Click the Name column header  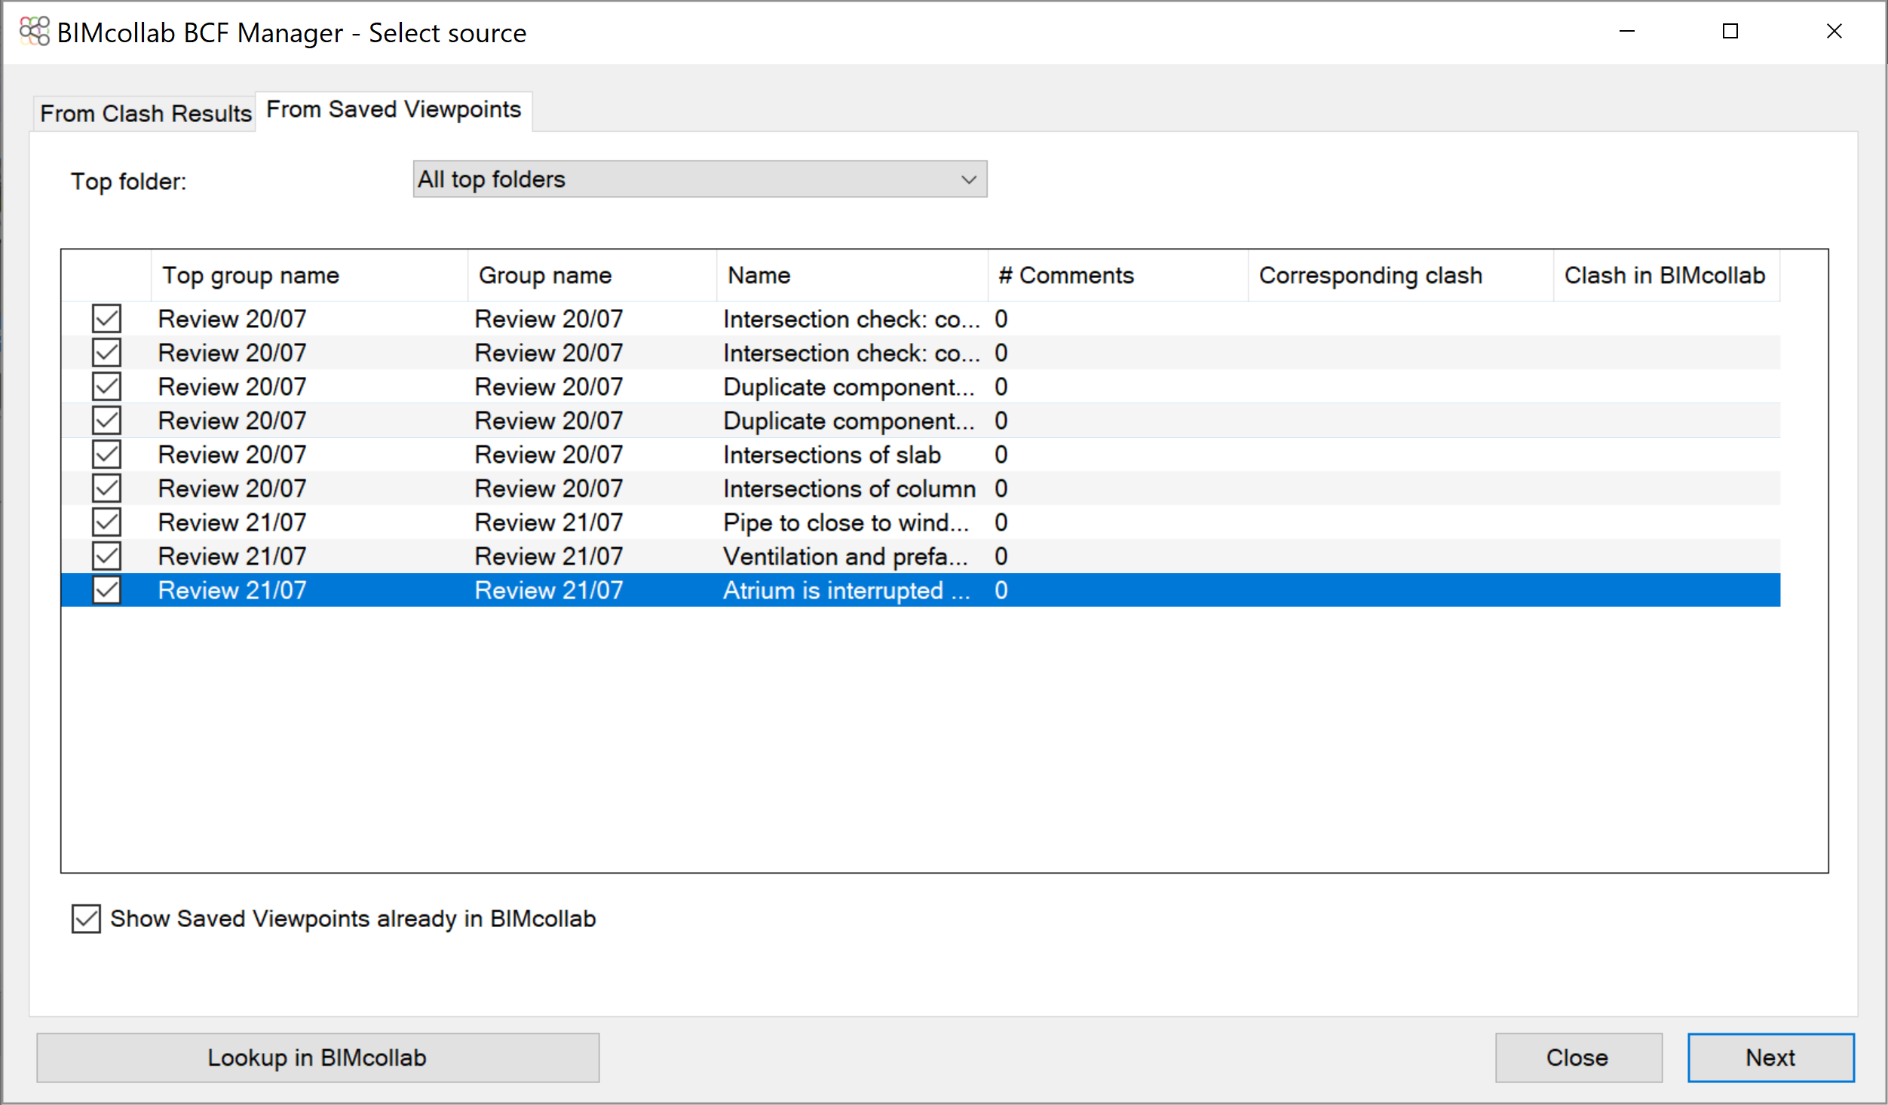[x=852, y=276]
